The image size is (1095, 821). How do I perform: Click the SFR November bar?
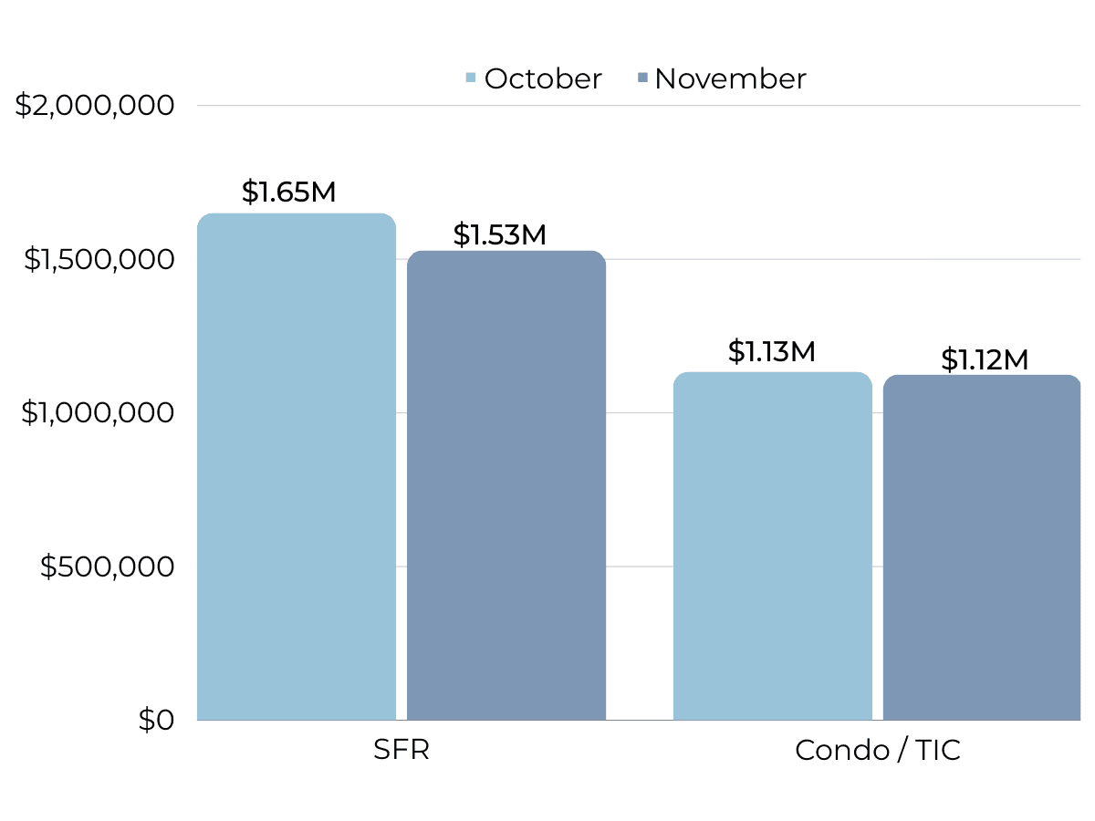(506, 483)
